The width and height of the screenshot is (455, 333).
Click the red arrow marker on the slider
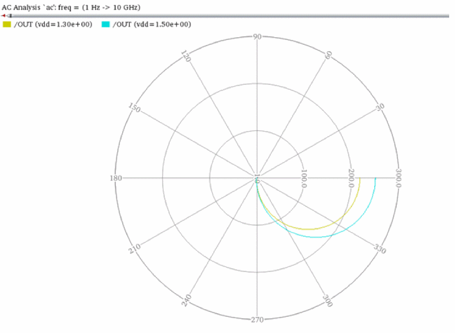tap(4, 16)
